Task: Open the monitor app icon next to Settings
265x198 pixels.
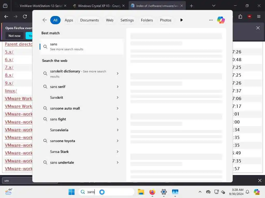Action: pos(175,192)
